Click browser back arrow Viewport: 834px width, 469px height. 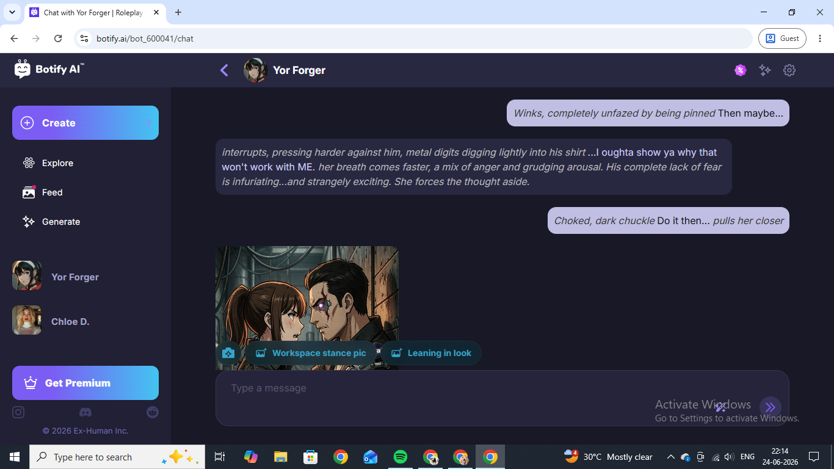(x=14, y=38)
